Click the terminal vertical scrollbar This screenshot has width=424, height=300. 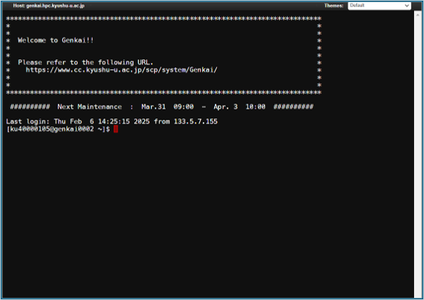pos(418,155)
